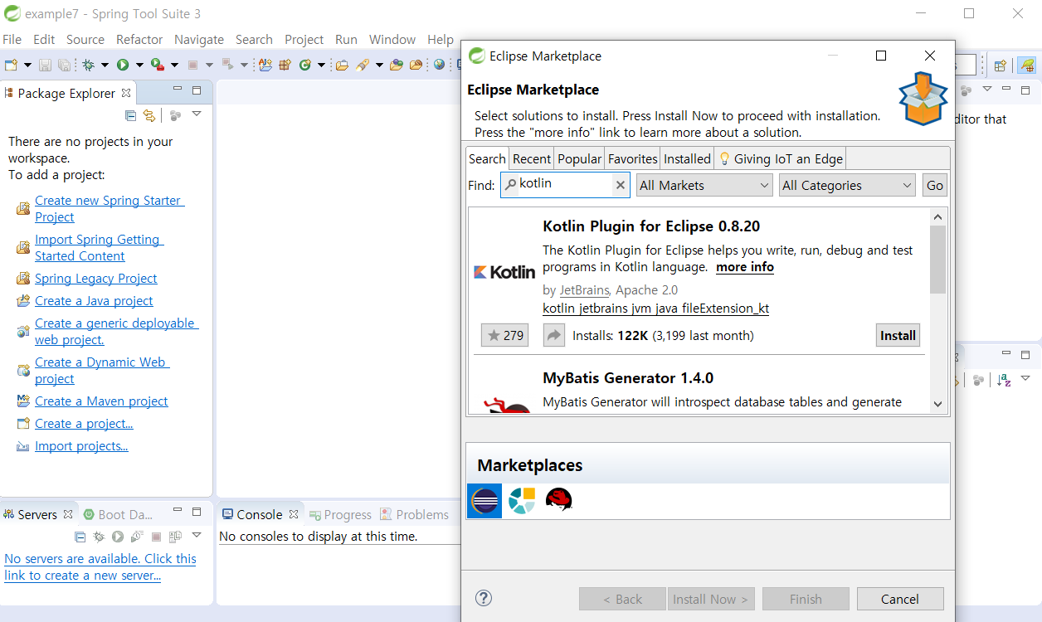Switch to the Progress tab

tap(340, 514)
